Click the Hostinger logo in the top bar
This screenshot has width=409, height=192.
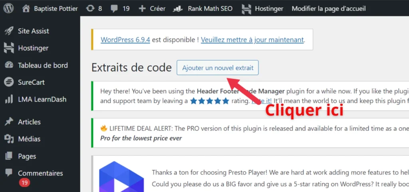[246, 9]
